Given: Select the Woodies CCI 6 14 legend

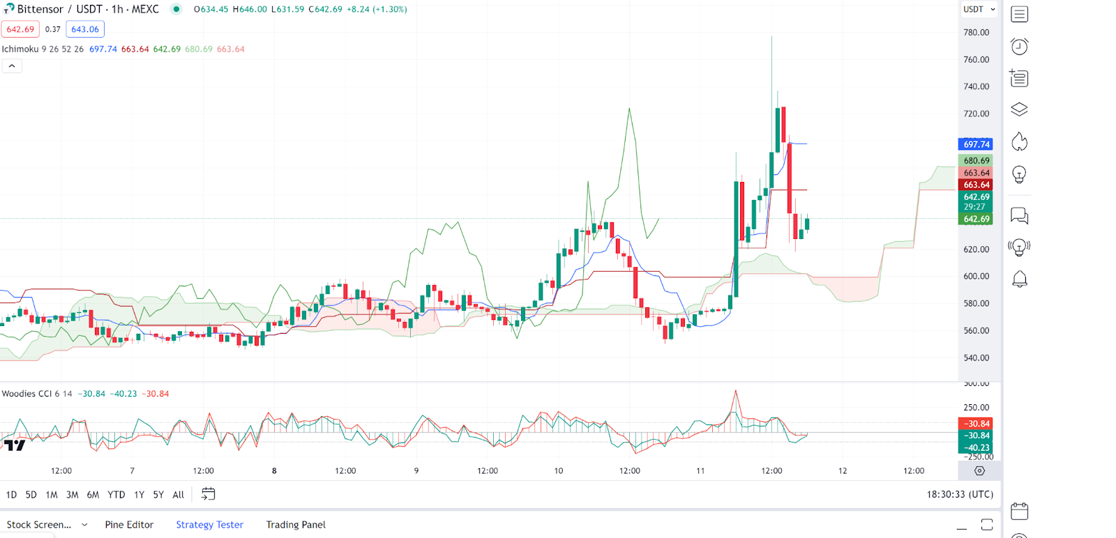Looking at the screenshot, I should pyautogui.click(x=37, y=394).
